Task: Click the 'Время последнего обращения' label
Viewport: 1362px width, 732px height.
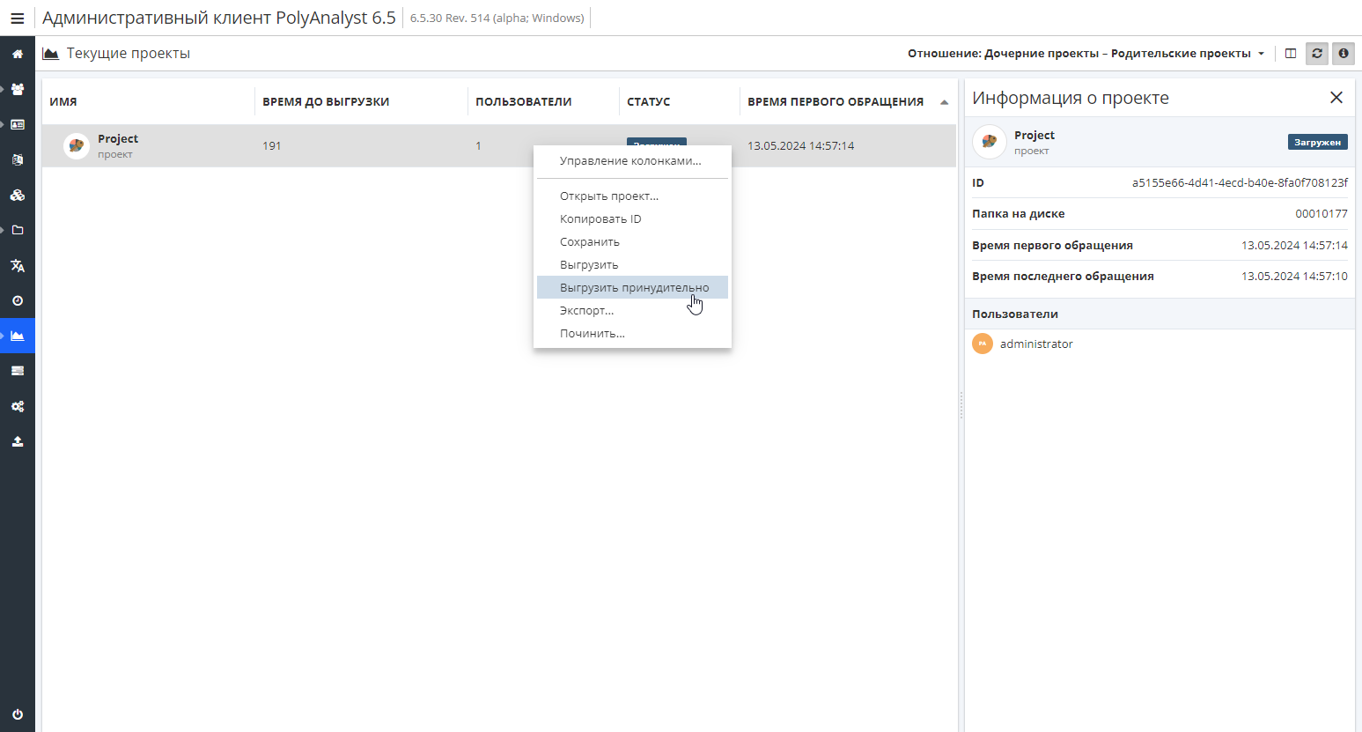Action: coord(1063,276)
